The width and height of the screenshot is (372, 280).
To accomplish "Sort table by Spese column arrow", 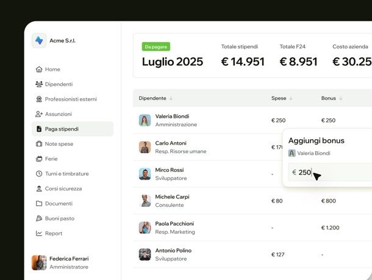I will click(x=291, y=98).
